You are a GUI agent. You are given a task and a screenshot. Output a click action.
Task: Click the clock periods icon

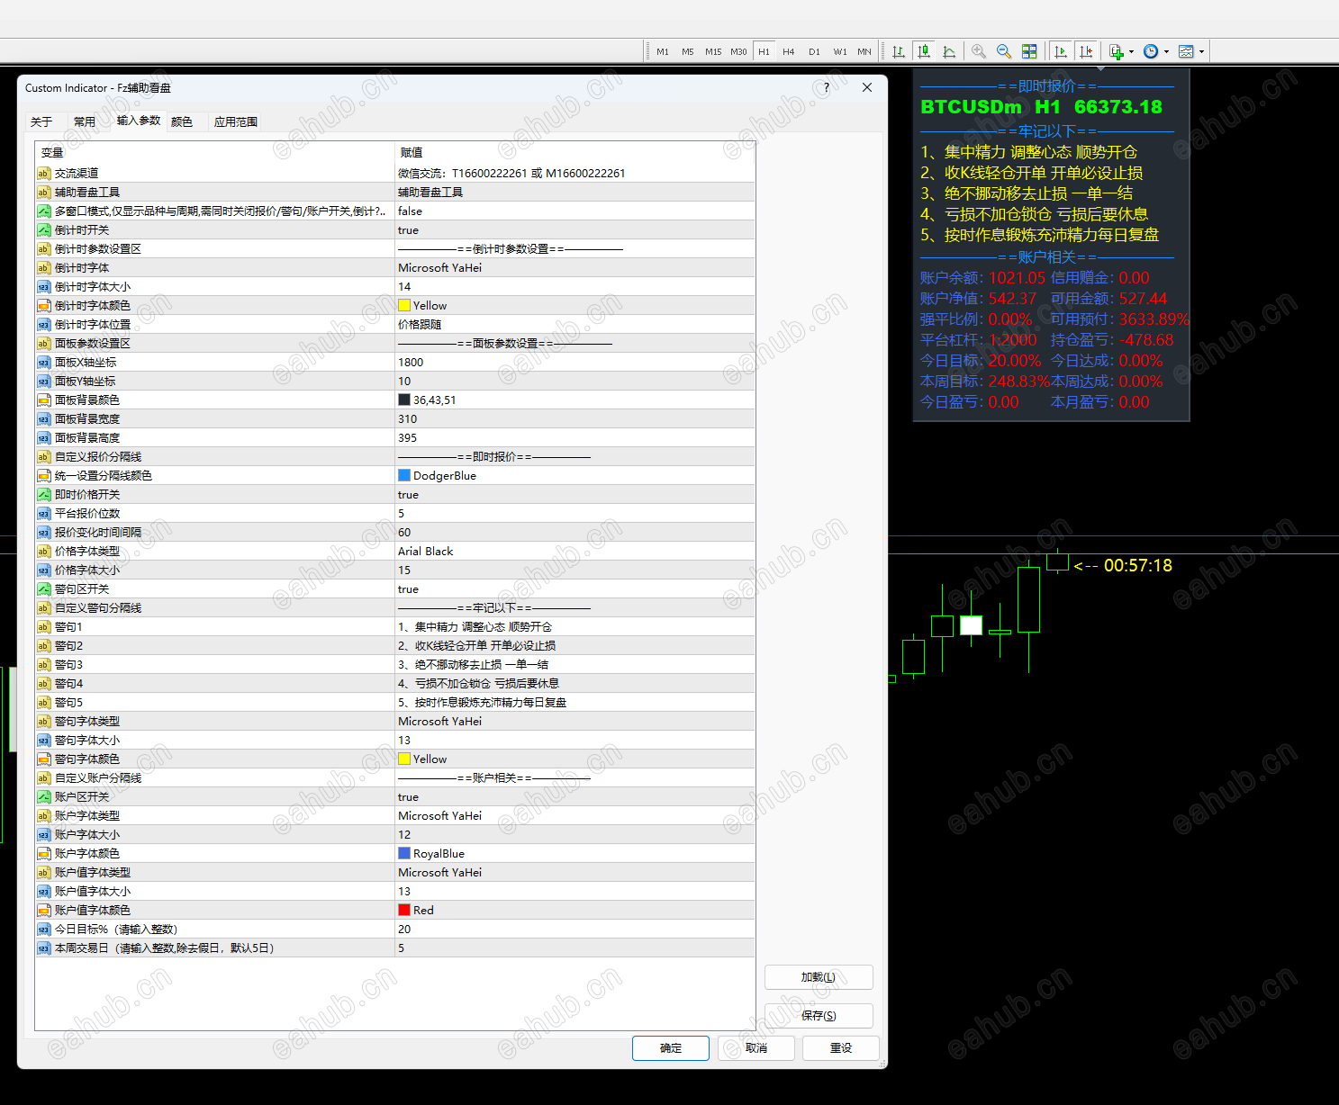tap(1151, 51)
